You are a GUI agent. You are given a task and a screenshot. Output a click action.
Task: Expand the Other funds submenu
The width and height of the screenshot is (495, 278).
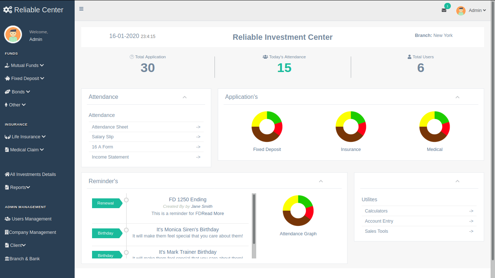[24, 105]
